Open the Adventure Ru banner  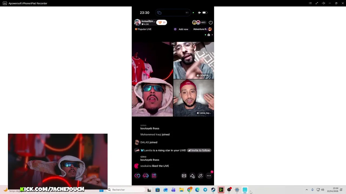[202, 29]
